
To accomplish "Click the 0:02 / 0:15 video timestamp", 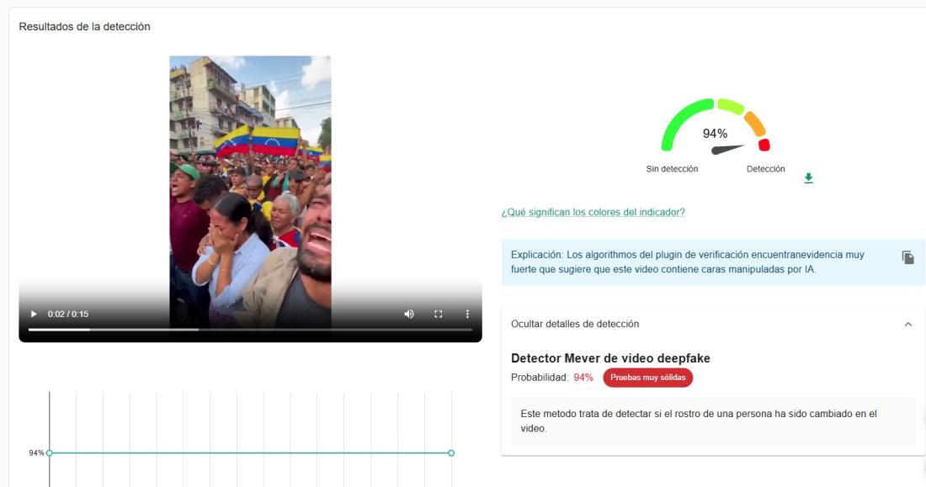I will tap(68, 314).
